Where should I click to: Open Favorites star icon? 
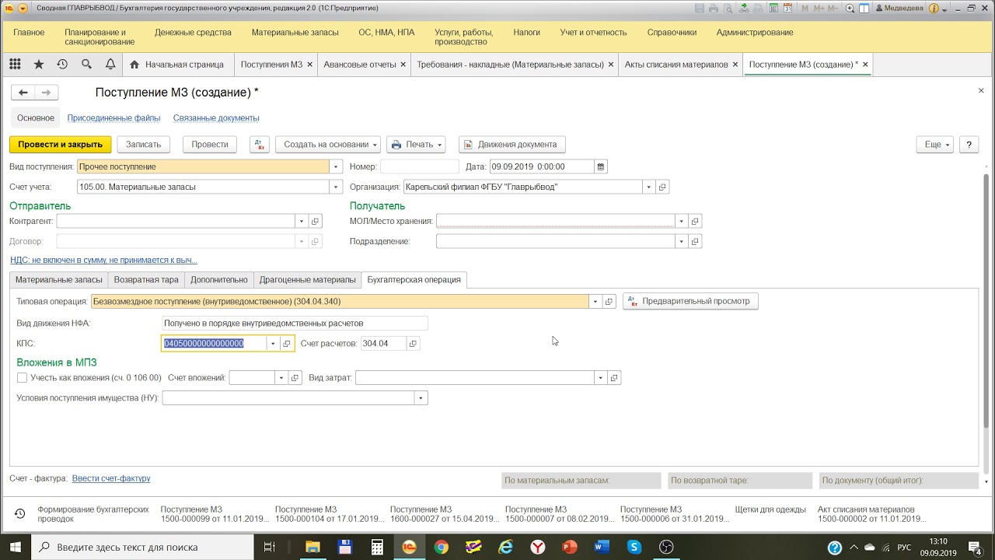click(x=39, y=65)
